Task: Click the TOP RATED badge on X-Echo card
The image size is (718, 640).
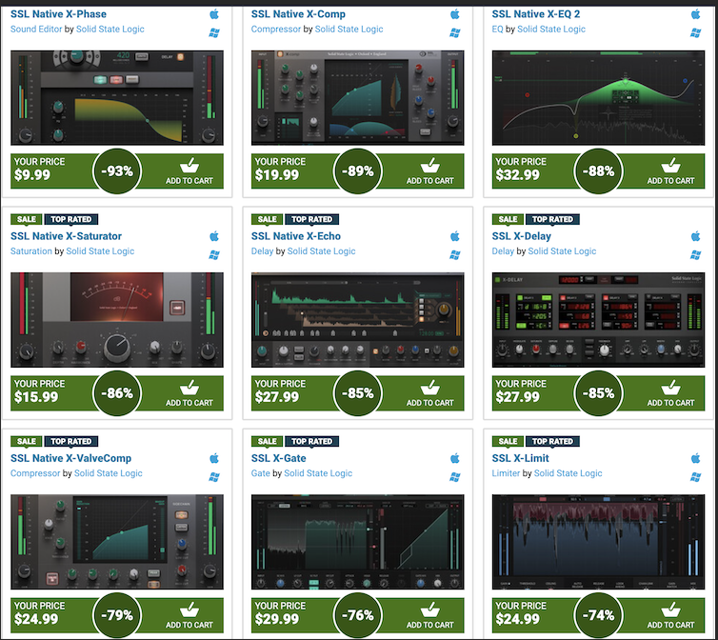Action: (x=311, y=219)
